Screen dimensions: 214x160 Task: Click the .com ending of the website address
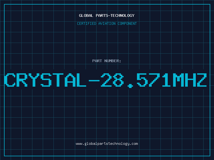click(133, 144)
